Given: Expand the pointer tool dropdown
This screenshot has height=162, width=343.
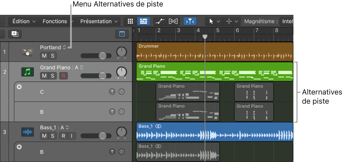Looking at the screenshot, I should [x=218, y=21].
